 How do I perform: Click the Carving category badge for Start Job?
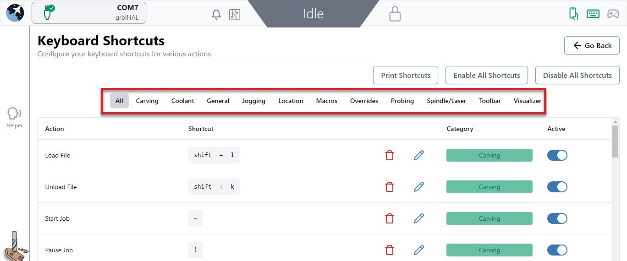pyautogui.click(x=489, y=218)
